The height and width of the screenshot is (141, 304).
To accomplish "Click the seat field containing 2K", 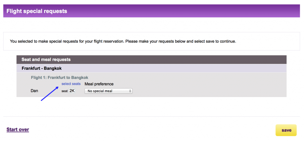I will pyautogui.click(x=72, y=91).
